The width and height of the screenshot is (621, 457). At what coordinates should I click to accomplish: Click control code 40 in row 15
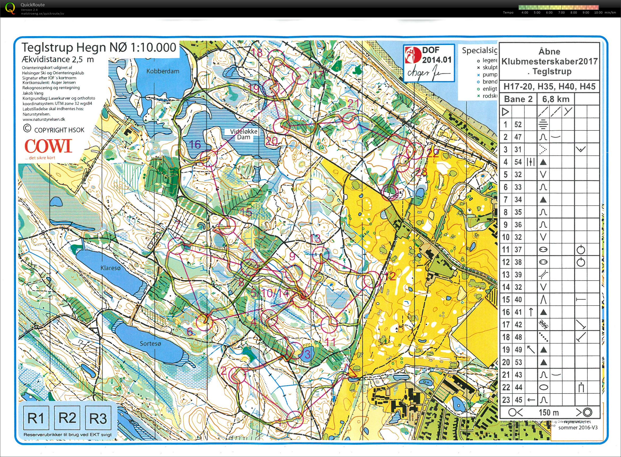[x=518, y=300]
